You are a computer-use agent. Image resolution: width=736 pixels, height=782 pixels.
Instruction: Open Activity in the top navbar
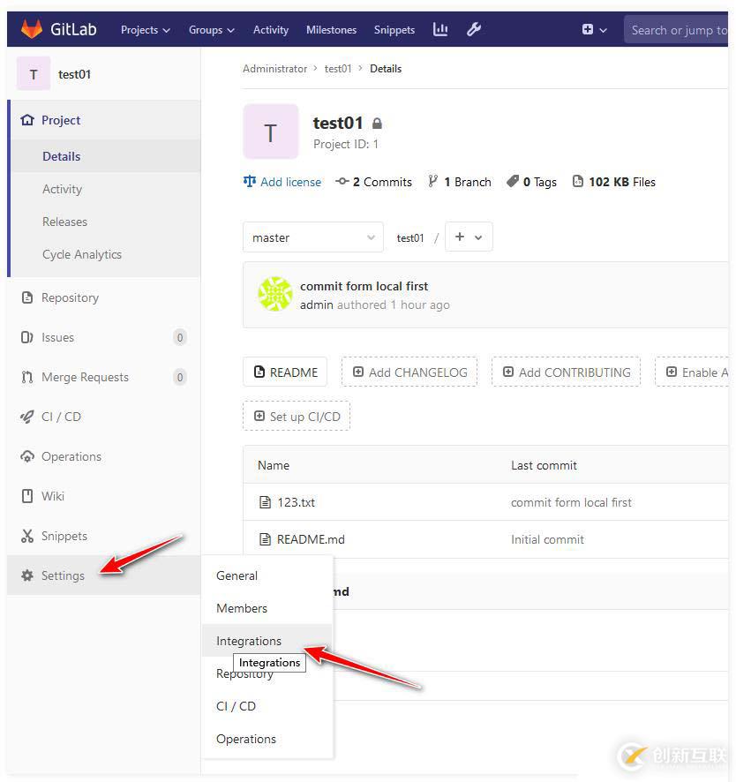271,30
